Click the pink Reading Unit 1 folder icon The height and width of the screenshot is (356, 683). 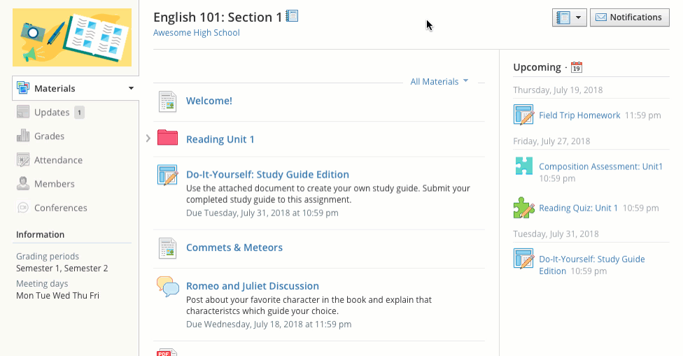tap(167, 138)
